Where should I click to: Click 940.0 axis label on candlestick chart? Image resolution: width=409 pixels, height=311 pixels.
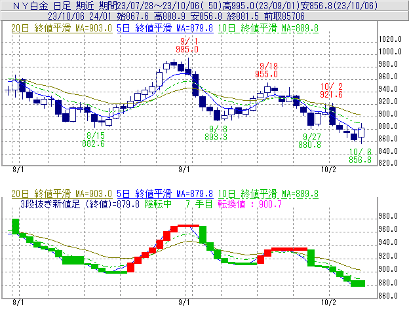(388, 89)
